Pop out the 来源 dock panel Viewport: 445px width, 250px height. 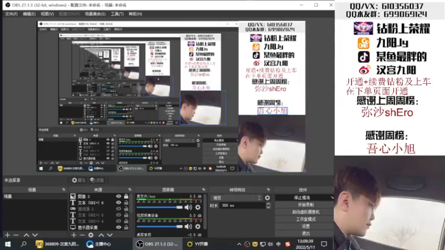pos(130,189)
